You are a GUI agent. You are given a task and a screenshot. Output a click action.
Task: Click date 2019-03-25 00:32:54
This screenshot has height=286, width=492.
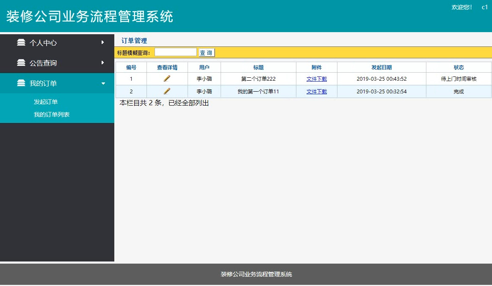[381, 92]
